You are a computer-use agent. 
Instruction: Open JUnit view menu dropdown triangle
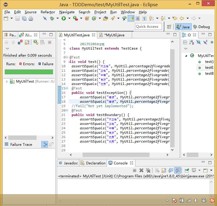pyautogui.click(x=7, y=49)
